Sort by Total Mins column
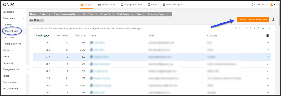This screenshot has height=96, width=281. [x=80, y=36]
